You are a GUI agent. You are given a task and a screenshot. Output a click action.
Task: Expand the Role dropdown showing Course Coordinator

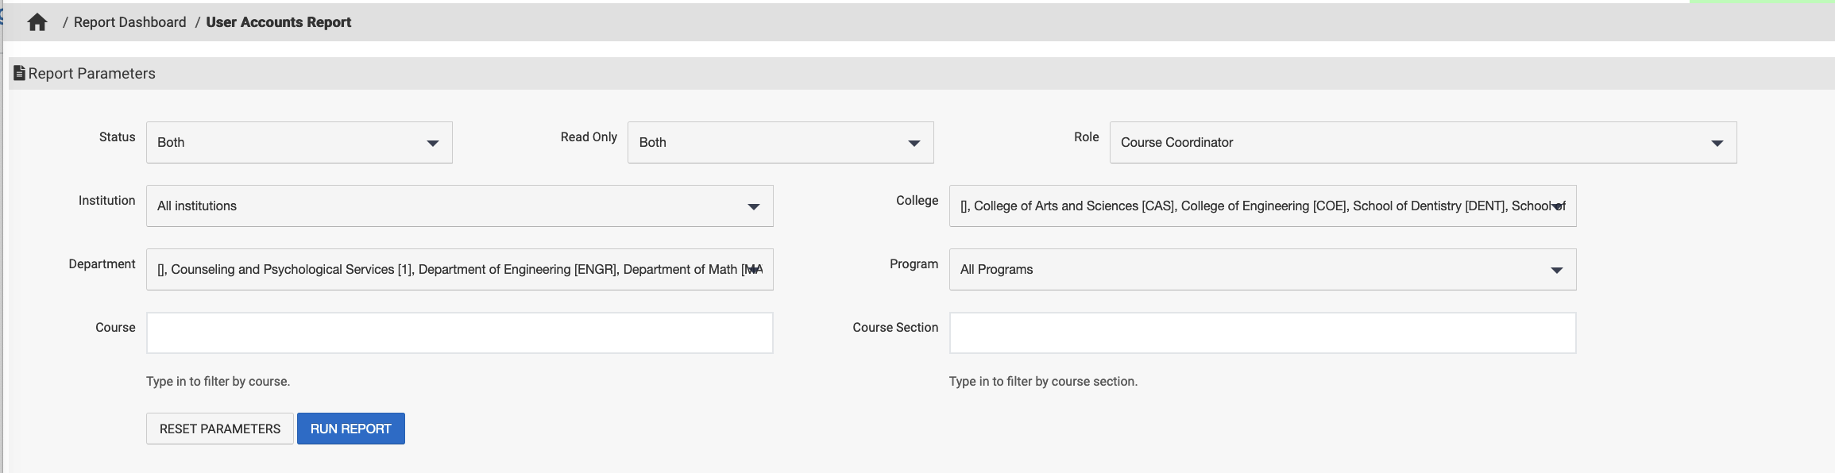coord(1422,143)
